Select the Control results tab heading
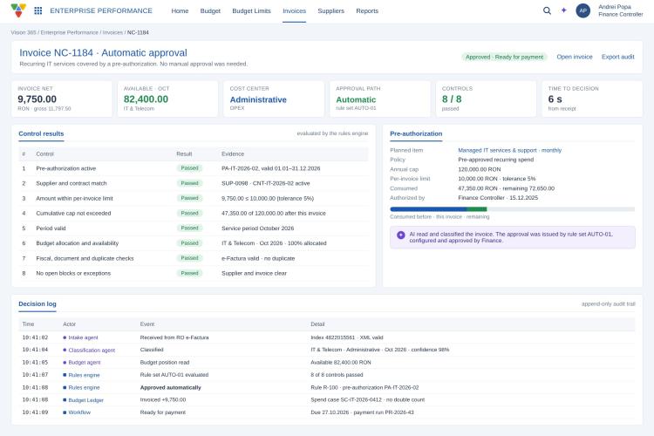654x436 pixels. coord(41,134)
